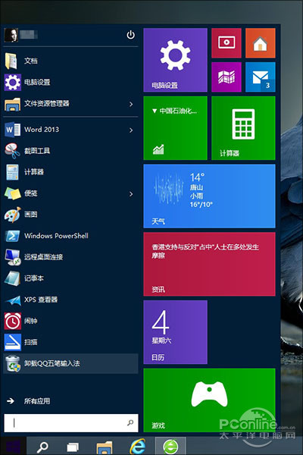303x455 pixels.
Task: Expand 便笺 jump list arrow
Action: coord(131,194)
